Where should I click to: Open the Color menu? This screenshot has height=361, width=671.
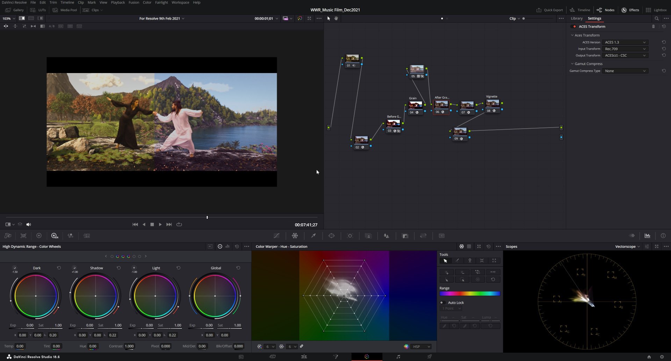click(147, 2)
